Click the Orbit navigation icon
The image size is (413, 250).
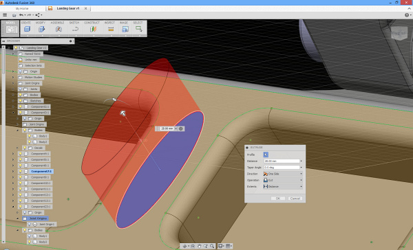coord(184,246)
